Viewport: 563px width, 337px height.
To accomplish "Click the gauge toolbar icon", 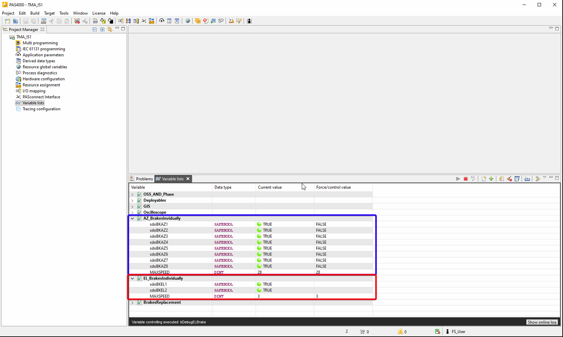I will click(x=161, y=21).
